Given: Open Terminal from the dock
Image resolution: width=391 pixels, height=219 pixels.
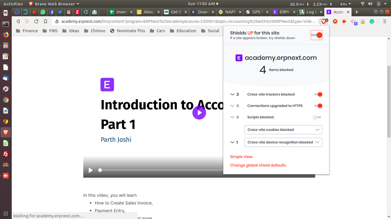Looking at the screenshot, I should [x=6, y=24].
